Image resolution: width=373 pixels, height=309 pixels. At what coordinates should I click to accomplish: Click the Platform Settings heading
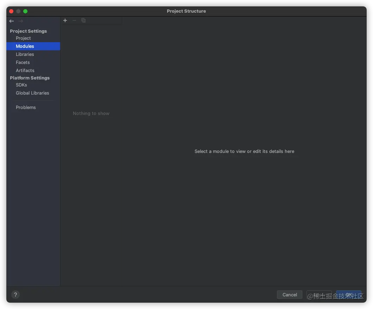(x=30, y=78)
